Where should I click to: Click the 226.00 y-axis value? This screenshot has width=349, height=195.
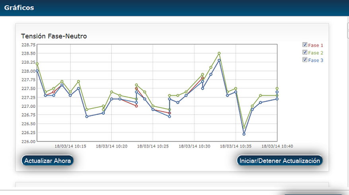coord(28,141)
